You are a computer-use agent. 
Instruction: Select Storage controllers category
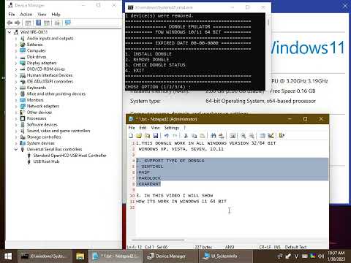(44, 137)
